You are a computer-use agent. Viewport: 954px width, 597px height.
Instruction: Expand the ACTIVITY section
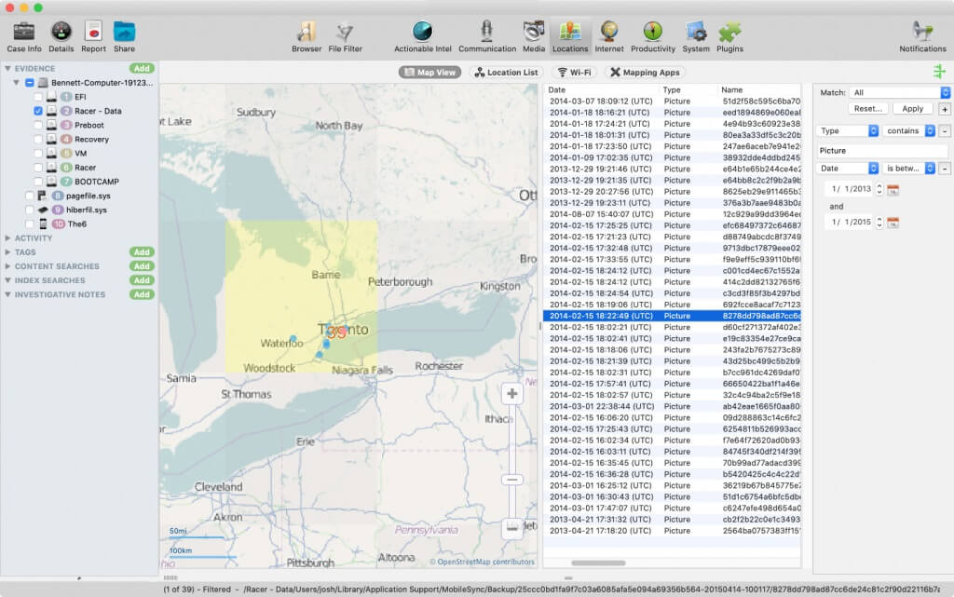coord(8,238)
